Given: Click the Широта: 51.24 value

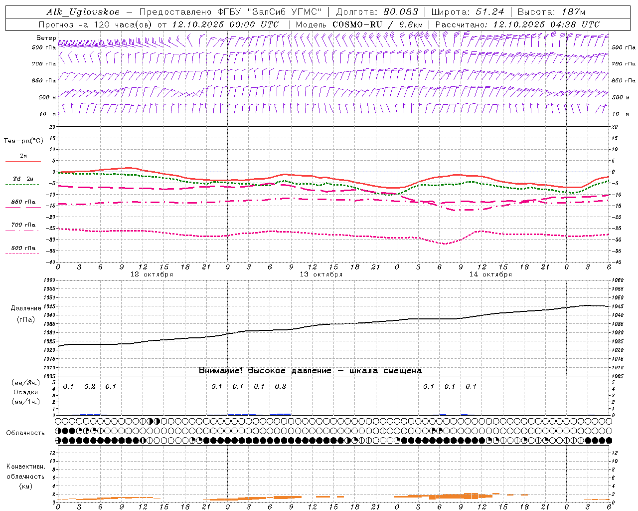Looking at the screenshot, I should [x=468, y=12].
